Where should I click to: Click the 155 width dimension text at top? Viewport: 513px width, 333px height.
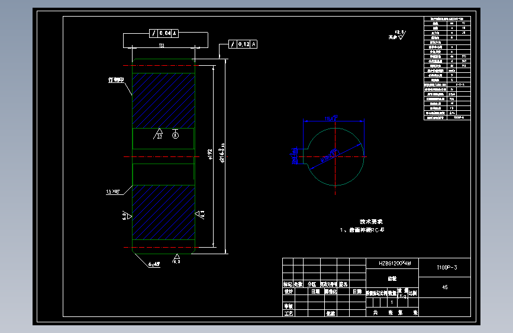coord(162,46)
